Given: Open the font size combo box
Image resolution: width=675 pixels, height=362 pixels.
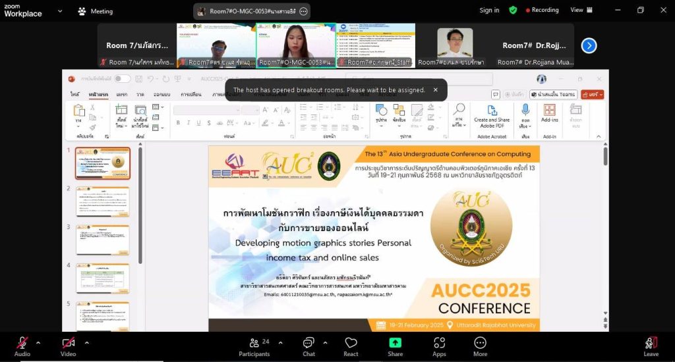Looking at the screenshot, I should click(x=250, y=111).
